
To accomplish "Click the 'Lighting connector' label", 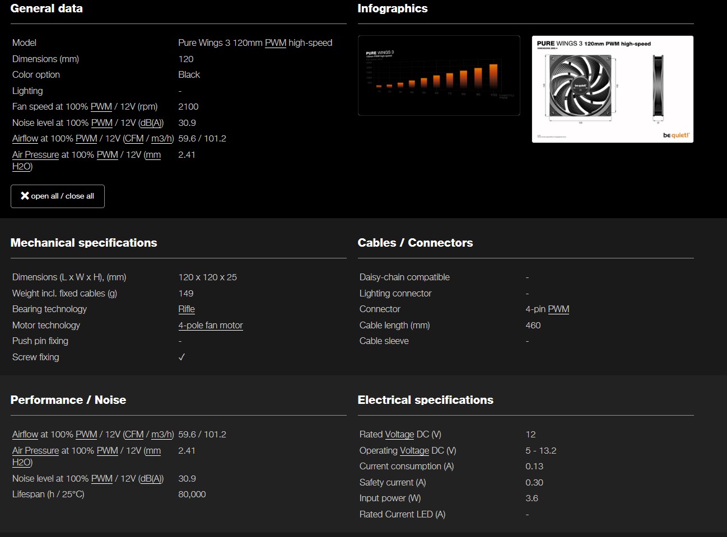I will point(395,294).
